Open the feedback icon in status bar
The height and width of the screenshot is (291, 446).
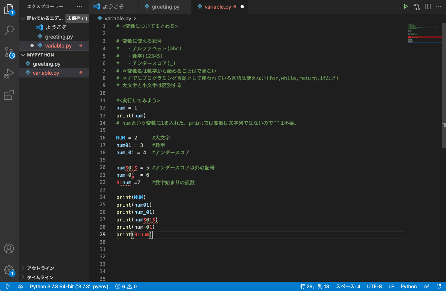click(426, 287)
